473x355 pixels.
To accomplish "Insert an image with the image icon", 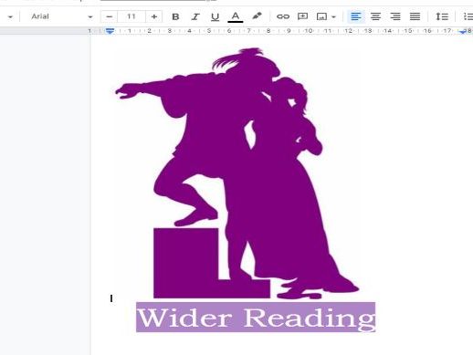I will coord(321,16).
